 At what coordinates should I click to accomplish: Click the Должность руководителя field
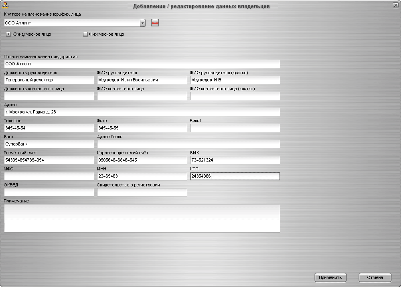(x=49, y=80)
